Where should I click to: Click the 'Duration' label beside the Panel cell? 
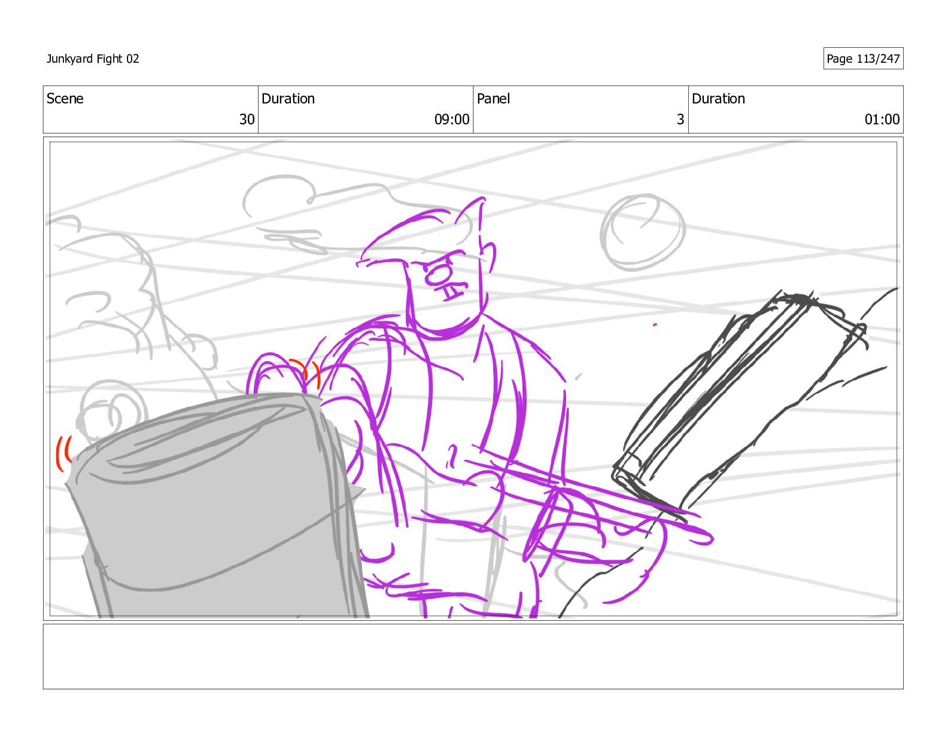click(718, 99)
